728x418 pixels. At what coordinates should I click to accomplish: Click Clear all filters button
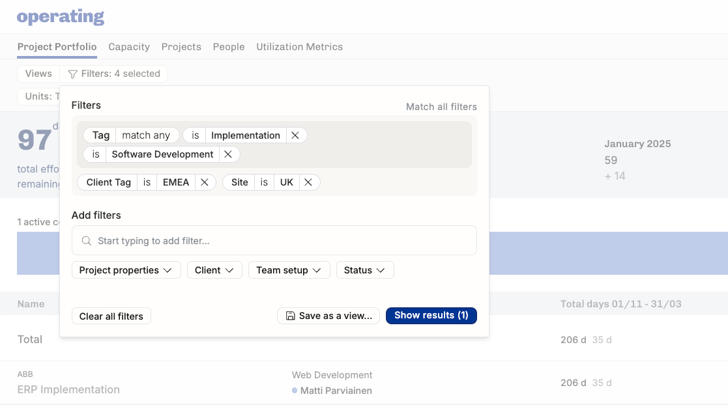pyautogui.click(x=111, y=316)
